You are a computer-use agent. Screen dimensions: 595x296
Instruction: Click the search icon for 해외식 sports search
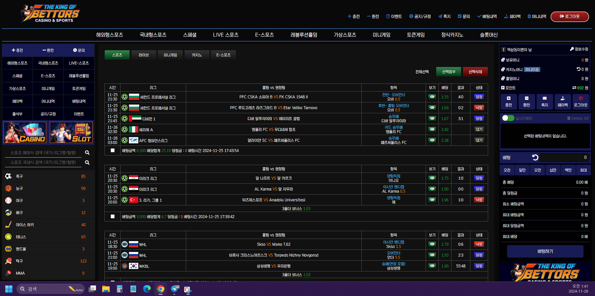tap(87, 153)
